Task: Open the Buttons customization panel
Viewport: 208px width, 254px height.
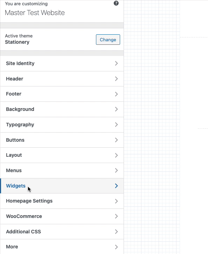Action: 62,140
